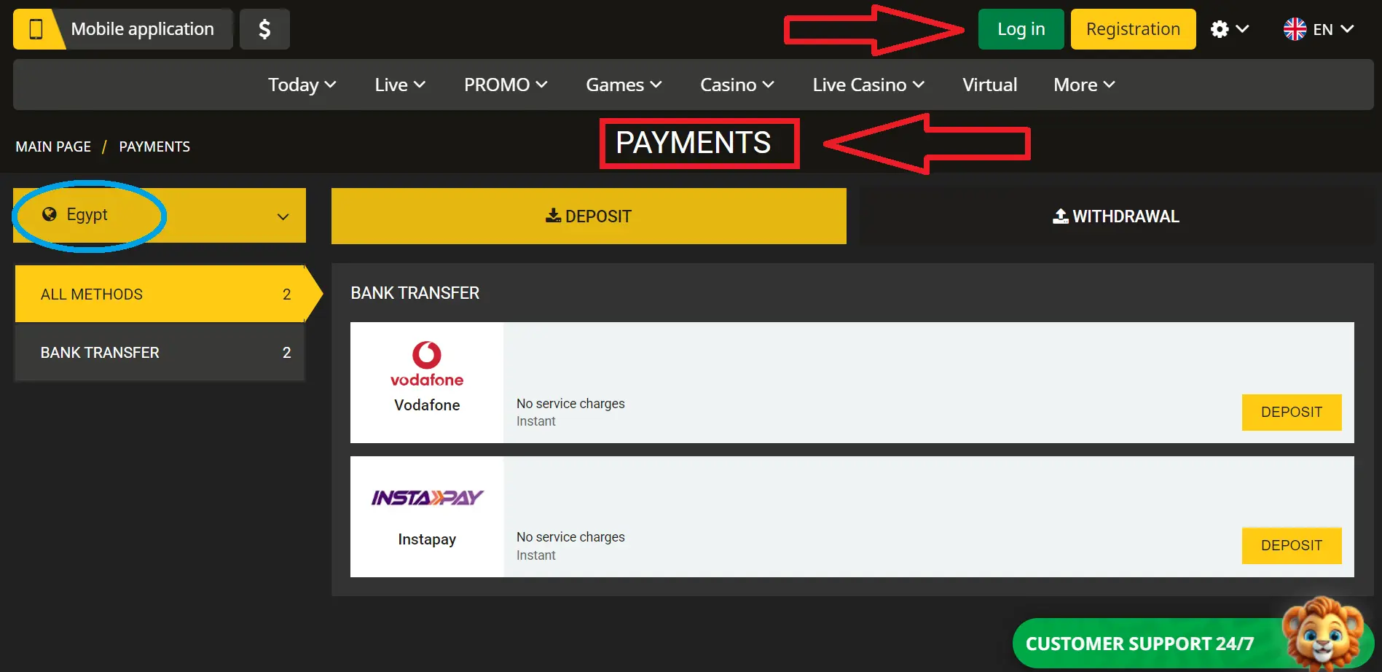Click the Vodafone logo
1382x672 pixels.
pyautogui.click(x=426, y=364)
